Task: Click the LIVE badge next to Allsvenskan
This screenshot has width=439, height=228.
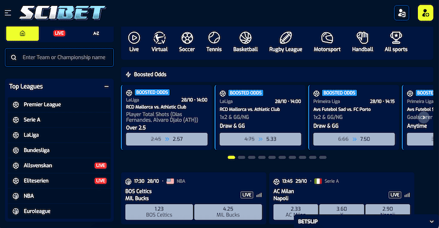Action: pos(100,165)
